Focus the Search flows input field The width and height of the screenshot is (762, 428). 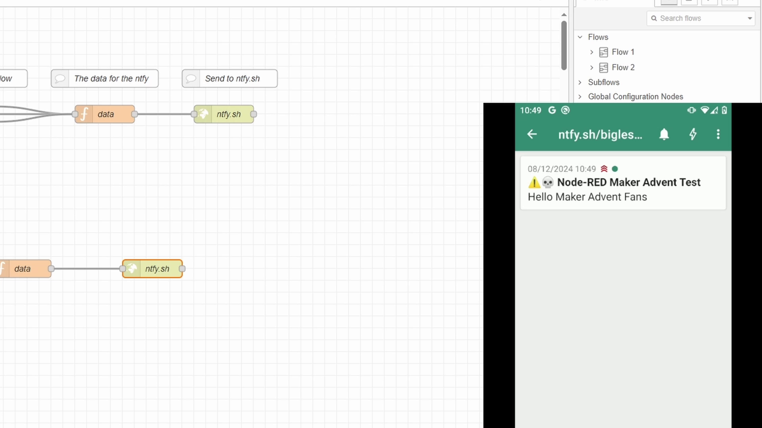700,18
